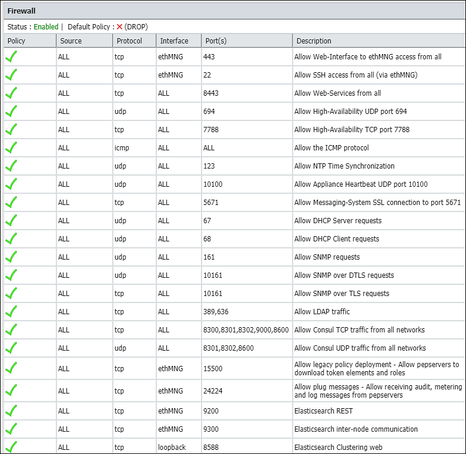The image size is (466, 454).
Task: Click the checkmark beside High-Availability TCP 7788
Action: pos(11,129)
